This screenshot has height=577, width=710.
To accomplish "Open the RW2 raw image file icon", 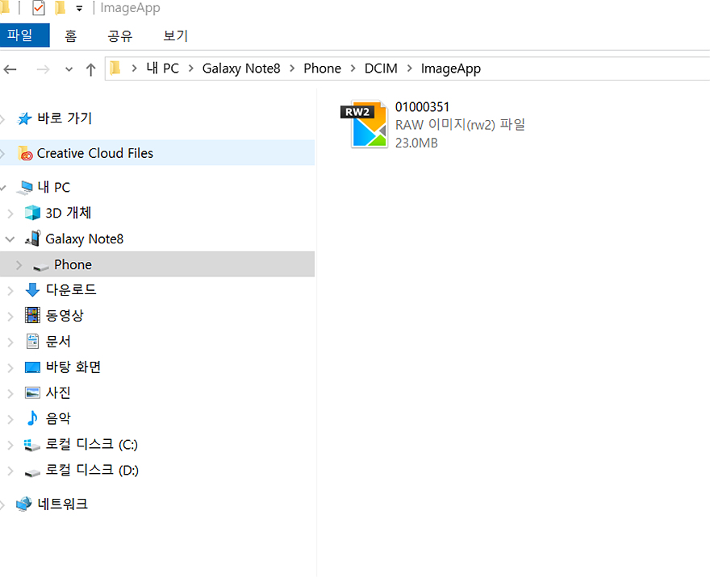I will tap(369, 126).
